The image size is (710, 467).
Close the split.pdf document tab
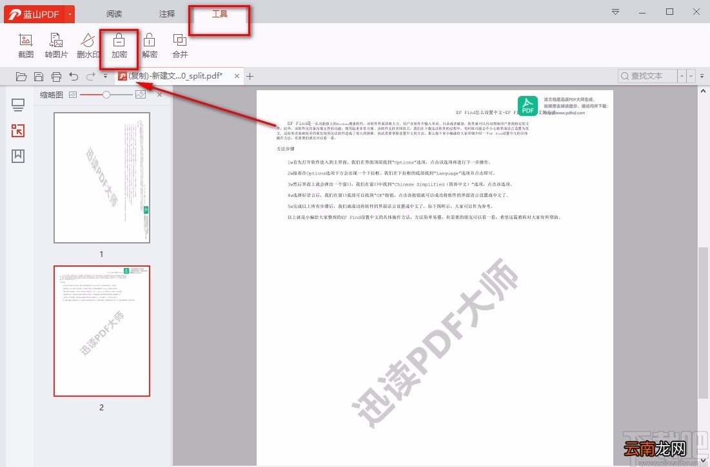point(237,76)
